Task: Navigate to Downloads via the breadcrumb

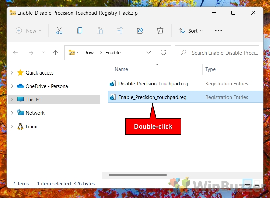Action: pyautogui.click(x=89, y=52)
